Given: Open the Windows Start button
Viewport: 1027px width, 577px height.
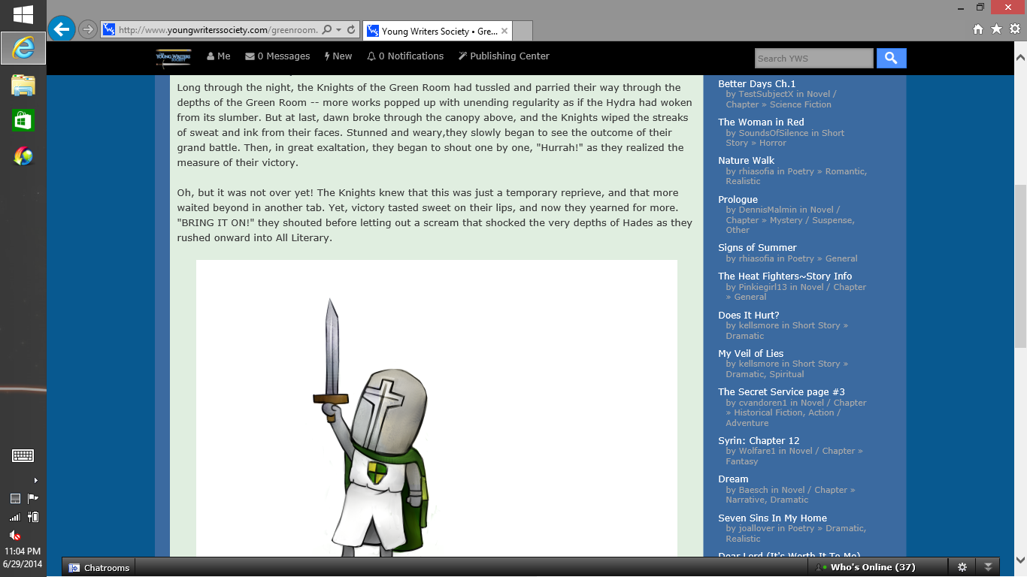Looking at the screenshot, I should pos(23,14).
